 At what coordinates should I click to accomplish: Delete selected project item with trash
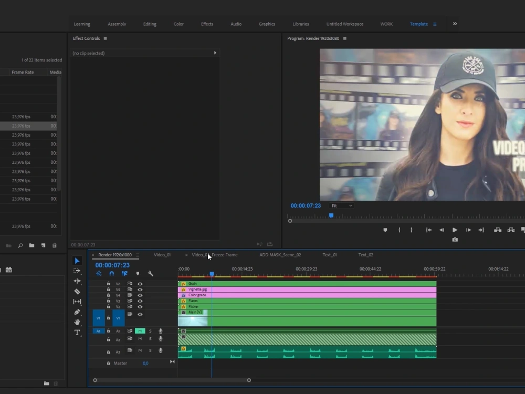pos(55,245)
